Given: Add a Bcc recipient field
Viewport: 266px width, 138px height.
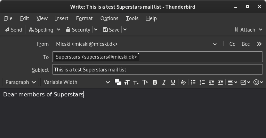Looking at the screenshot, I should [245, 44].
